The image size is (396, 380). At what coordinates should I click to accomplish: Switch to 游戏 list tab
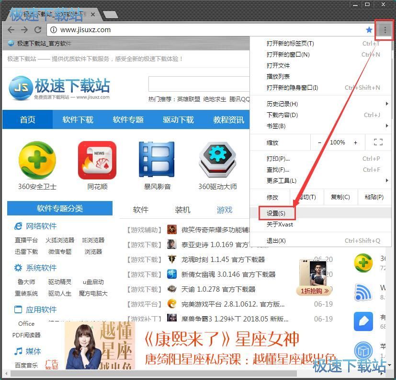click(224, 210)
